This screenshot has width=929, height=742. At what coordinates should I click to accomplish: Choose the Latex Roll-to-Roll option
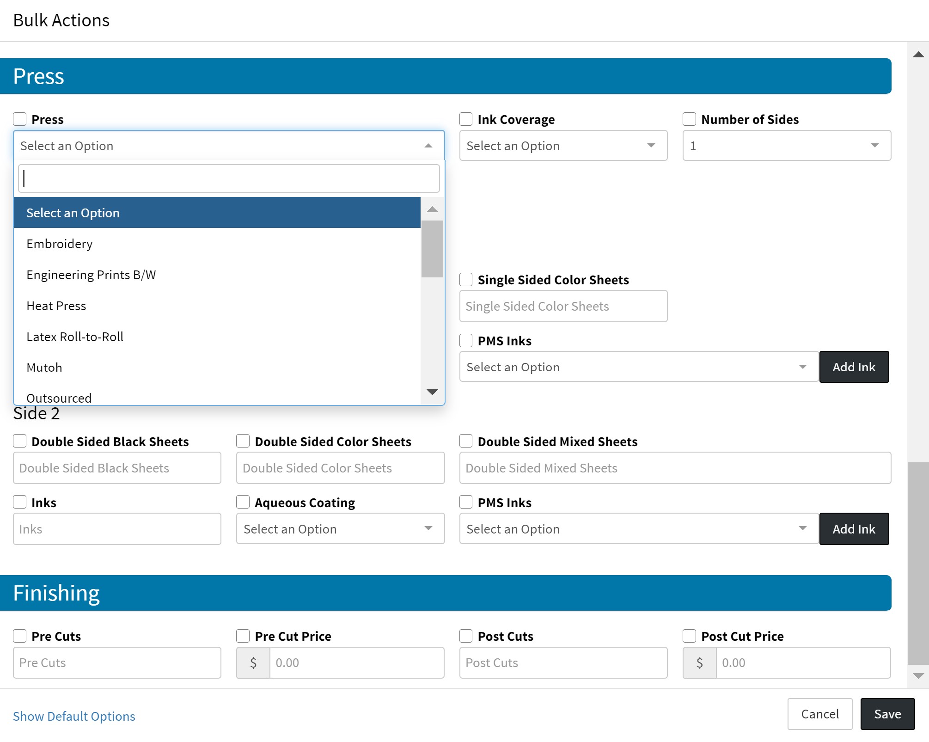pos(75,337)
